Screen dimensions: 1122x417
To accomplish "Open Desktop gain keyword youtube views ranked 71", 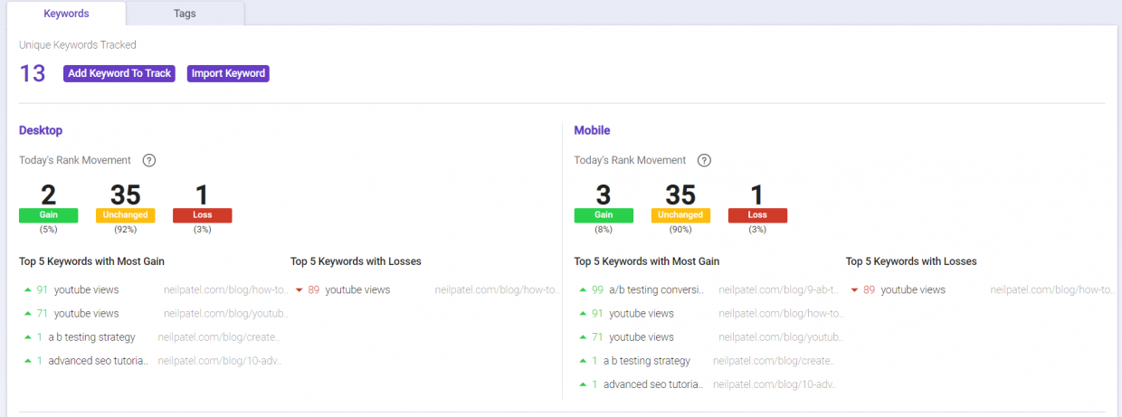I will tap(86, 313).
